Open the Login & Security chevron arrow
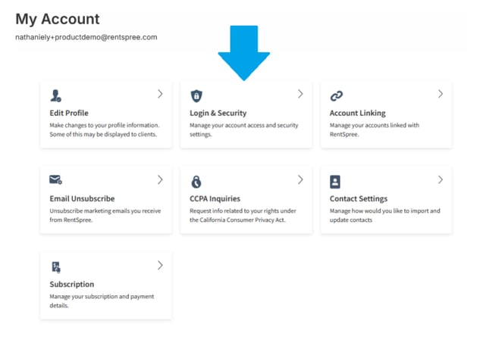The image size is (483, 355). pos(300,94)
